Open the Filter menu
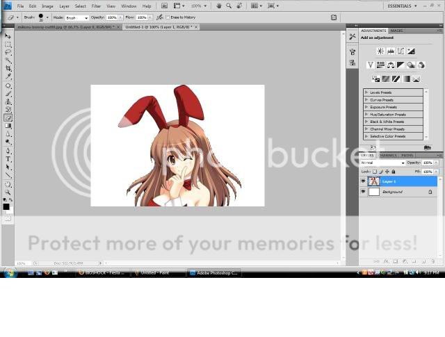The width and height of the screenshot is (445, 337). pyautogui.click(x=96, y=6)
